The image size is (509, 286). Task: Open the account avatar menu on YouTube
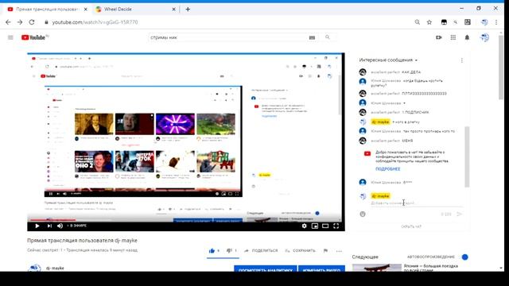[484, 37]
